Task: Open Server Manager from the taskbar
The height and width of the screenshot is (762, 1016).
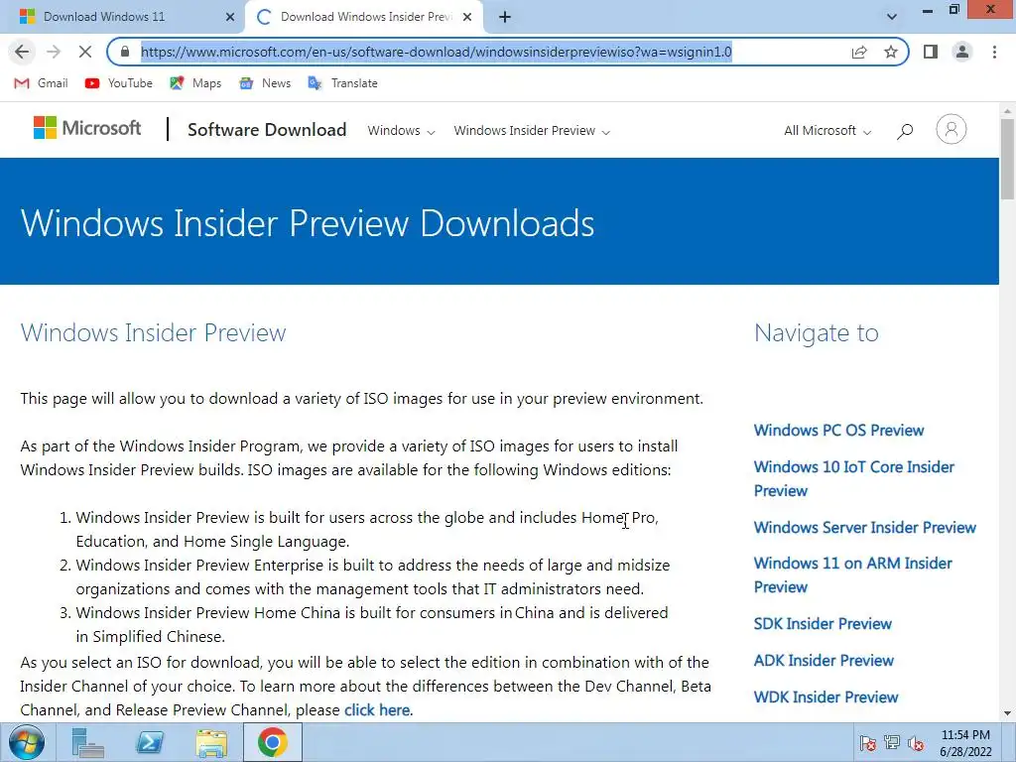Action: (x=87, y=742)
